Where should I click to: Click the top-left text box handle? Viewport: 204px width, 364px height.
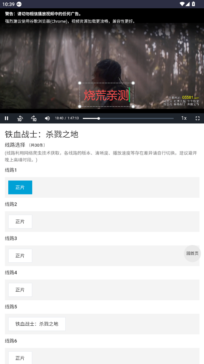80,83
